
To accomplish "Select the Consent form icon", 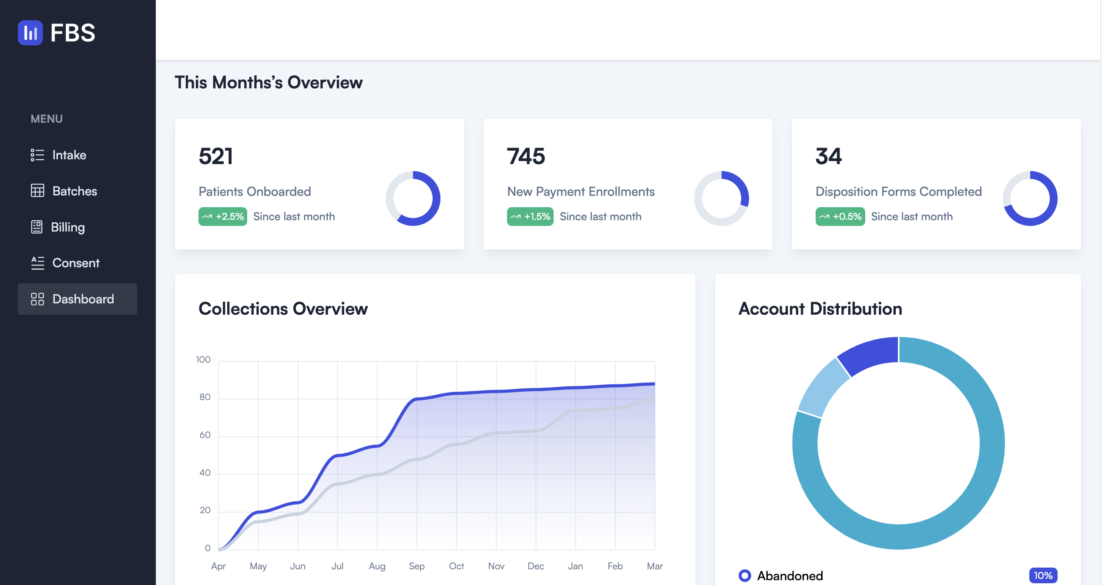I will pos(37,263).
